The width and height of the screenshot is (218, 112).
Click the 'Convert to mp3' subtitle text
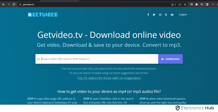162,45
